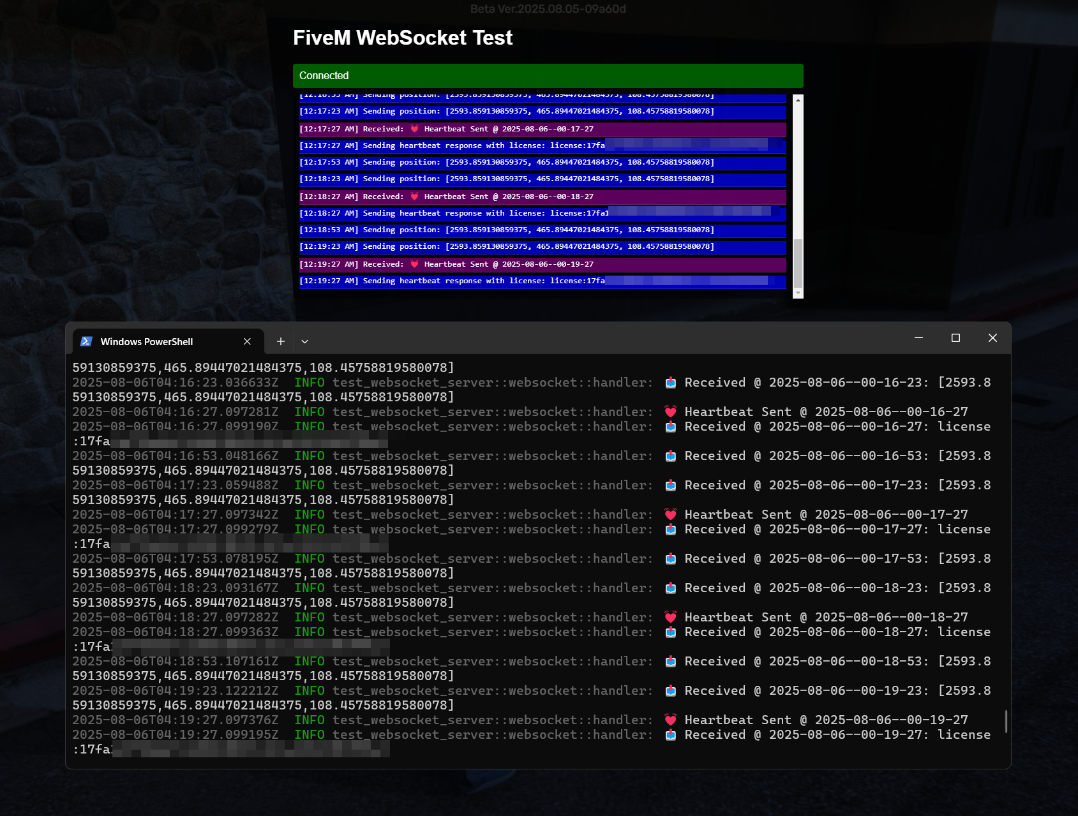The width and height of the screenshot is (1078, 816).
Task: Minimize the PowerShell window
Action: click(x=919, y=338)
